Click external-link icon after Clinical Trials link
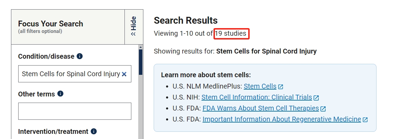404x139 pixels. [x=316, y=98]
